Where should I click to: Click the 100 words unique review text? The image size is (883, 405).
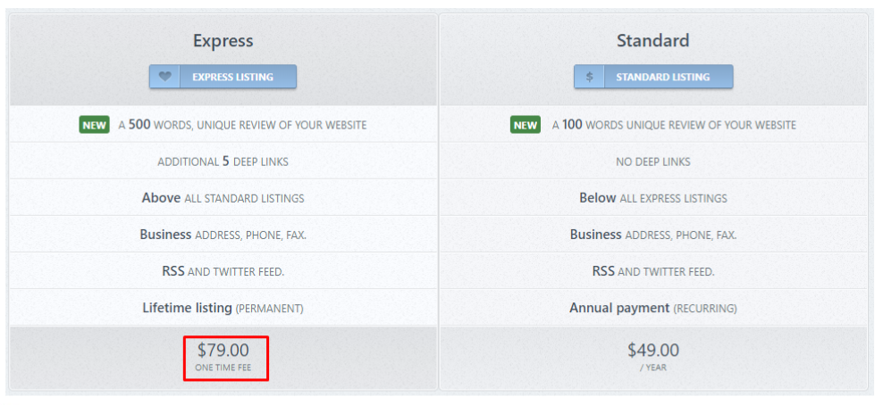coord(674,125)
